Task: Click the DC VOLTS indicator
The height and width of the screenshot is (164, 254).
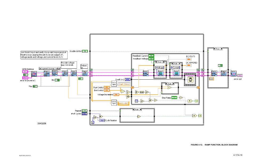Action: point(189,59)
